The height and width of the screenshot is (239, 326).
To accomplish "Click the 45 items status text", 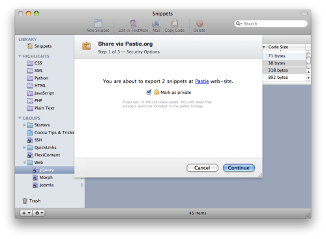I will click(198, 213).
